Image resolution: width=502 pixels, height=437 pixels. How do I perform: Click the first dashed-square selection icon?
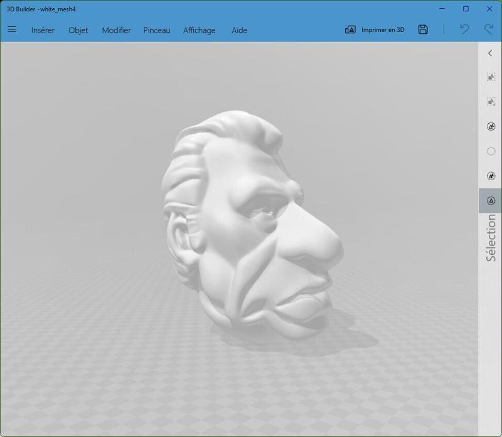tap(491, 77)
